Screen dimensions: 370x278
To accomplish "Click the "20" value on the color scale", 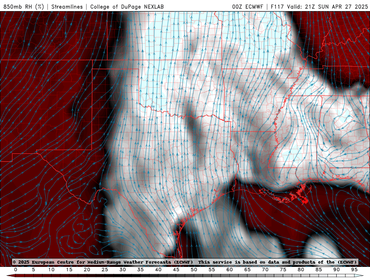I will [87, 270].
